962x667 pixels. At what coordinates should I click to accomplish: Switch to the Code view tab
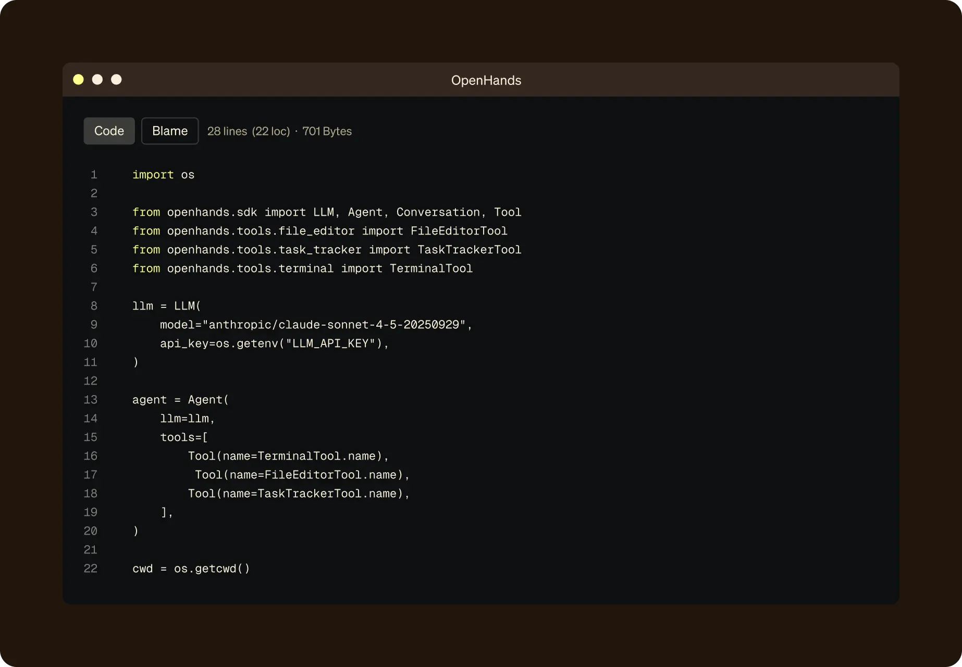tap(109, 131)
